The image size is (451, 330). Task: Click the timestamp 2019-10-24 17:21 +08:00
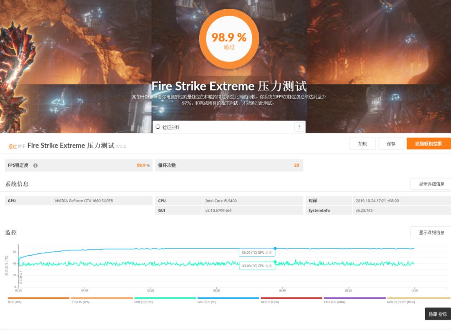[377, 201]
